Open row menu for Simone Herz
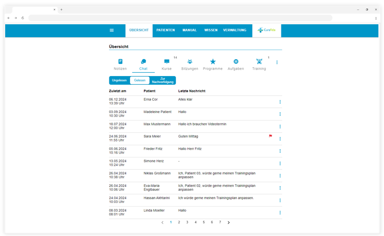The height and width of the screenshot is (236, 384). pos(280,163)
